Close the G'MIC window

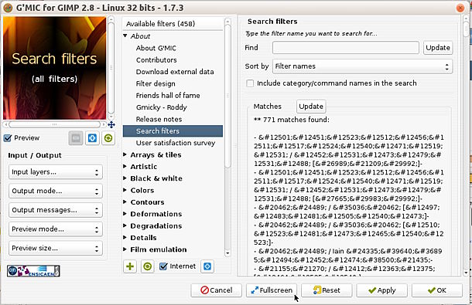(x=460, y=8)
